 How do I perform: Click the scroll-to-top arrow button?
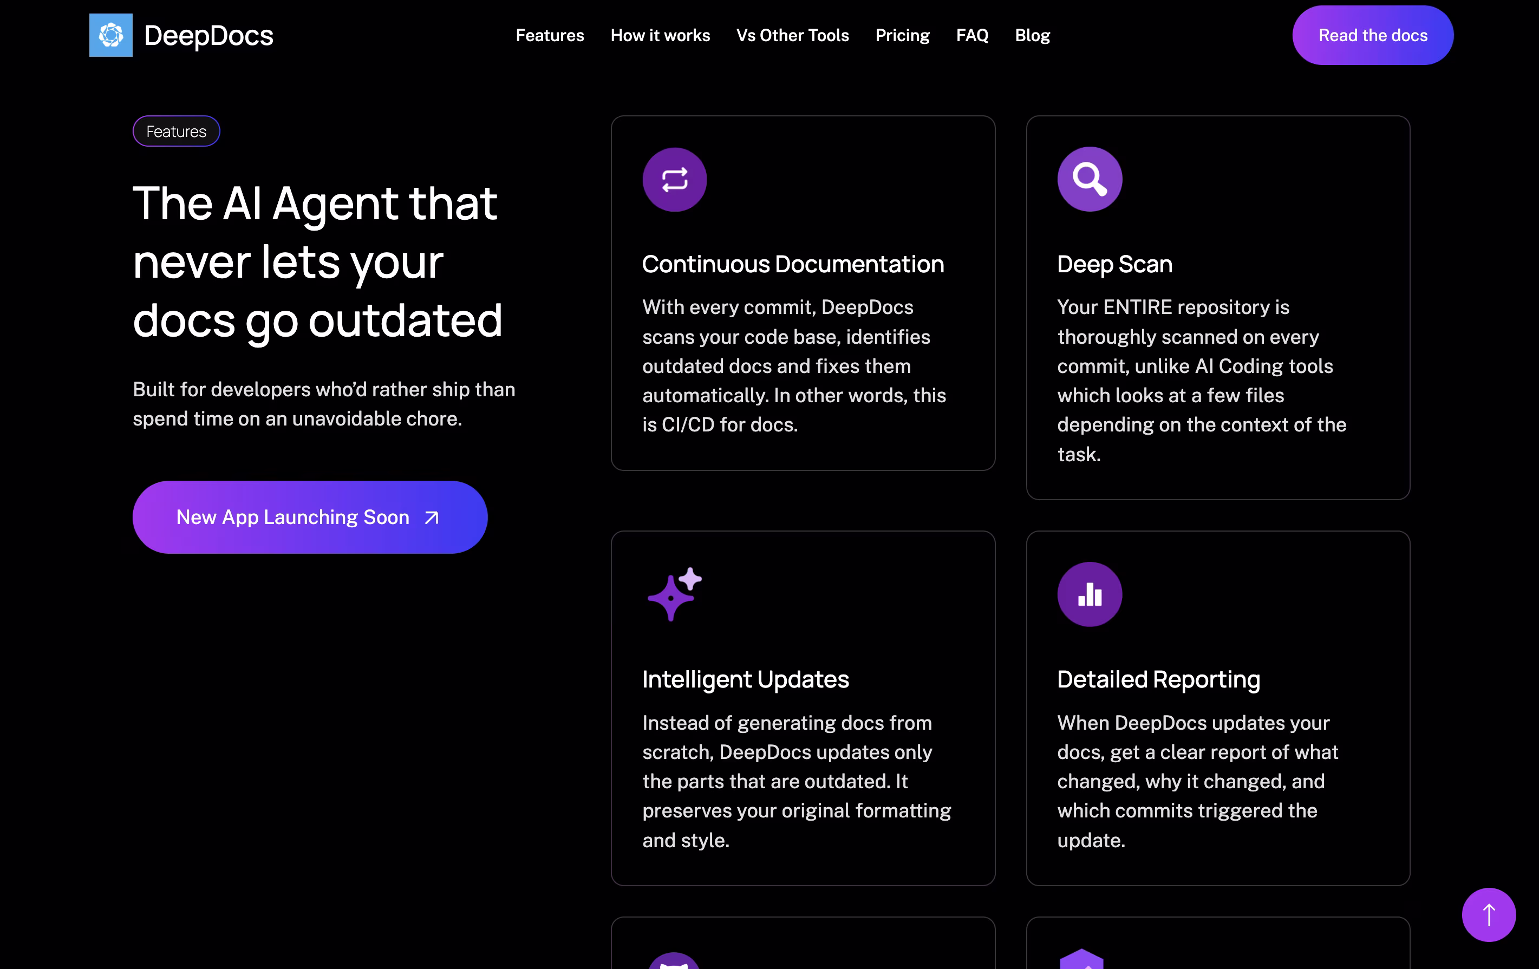(x=1489, y=915)
